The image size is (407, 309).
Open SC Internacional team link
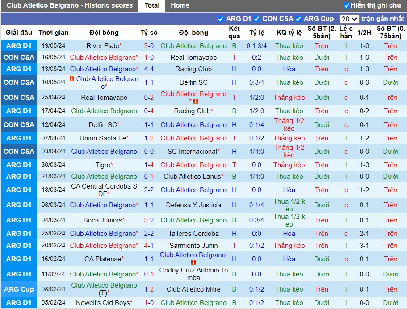coord(193,152)
